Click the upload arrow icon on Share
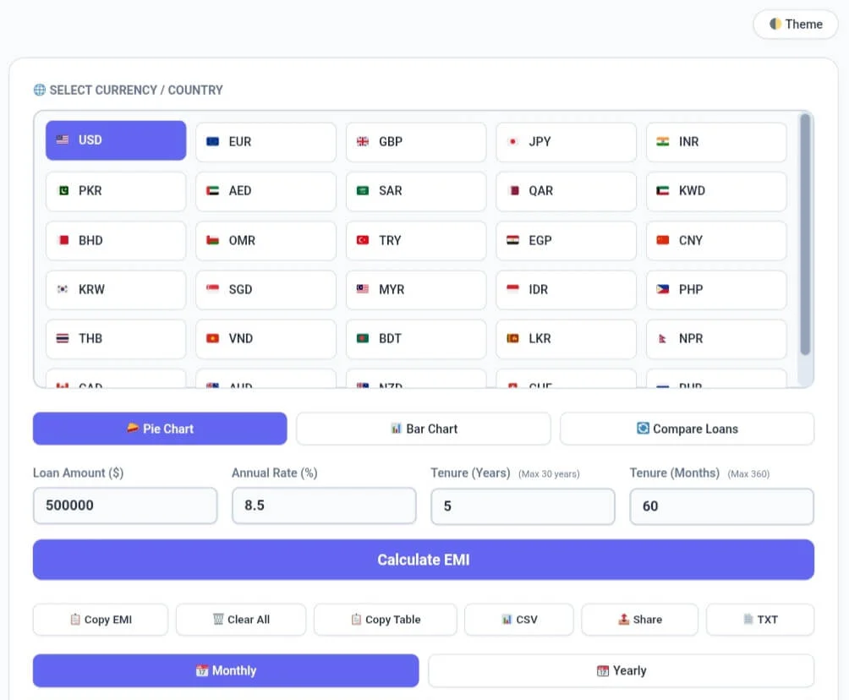Viewport: 849px width, 700px height. (x=622, y=620)
